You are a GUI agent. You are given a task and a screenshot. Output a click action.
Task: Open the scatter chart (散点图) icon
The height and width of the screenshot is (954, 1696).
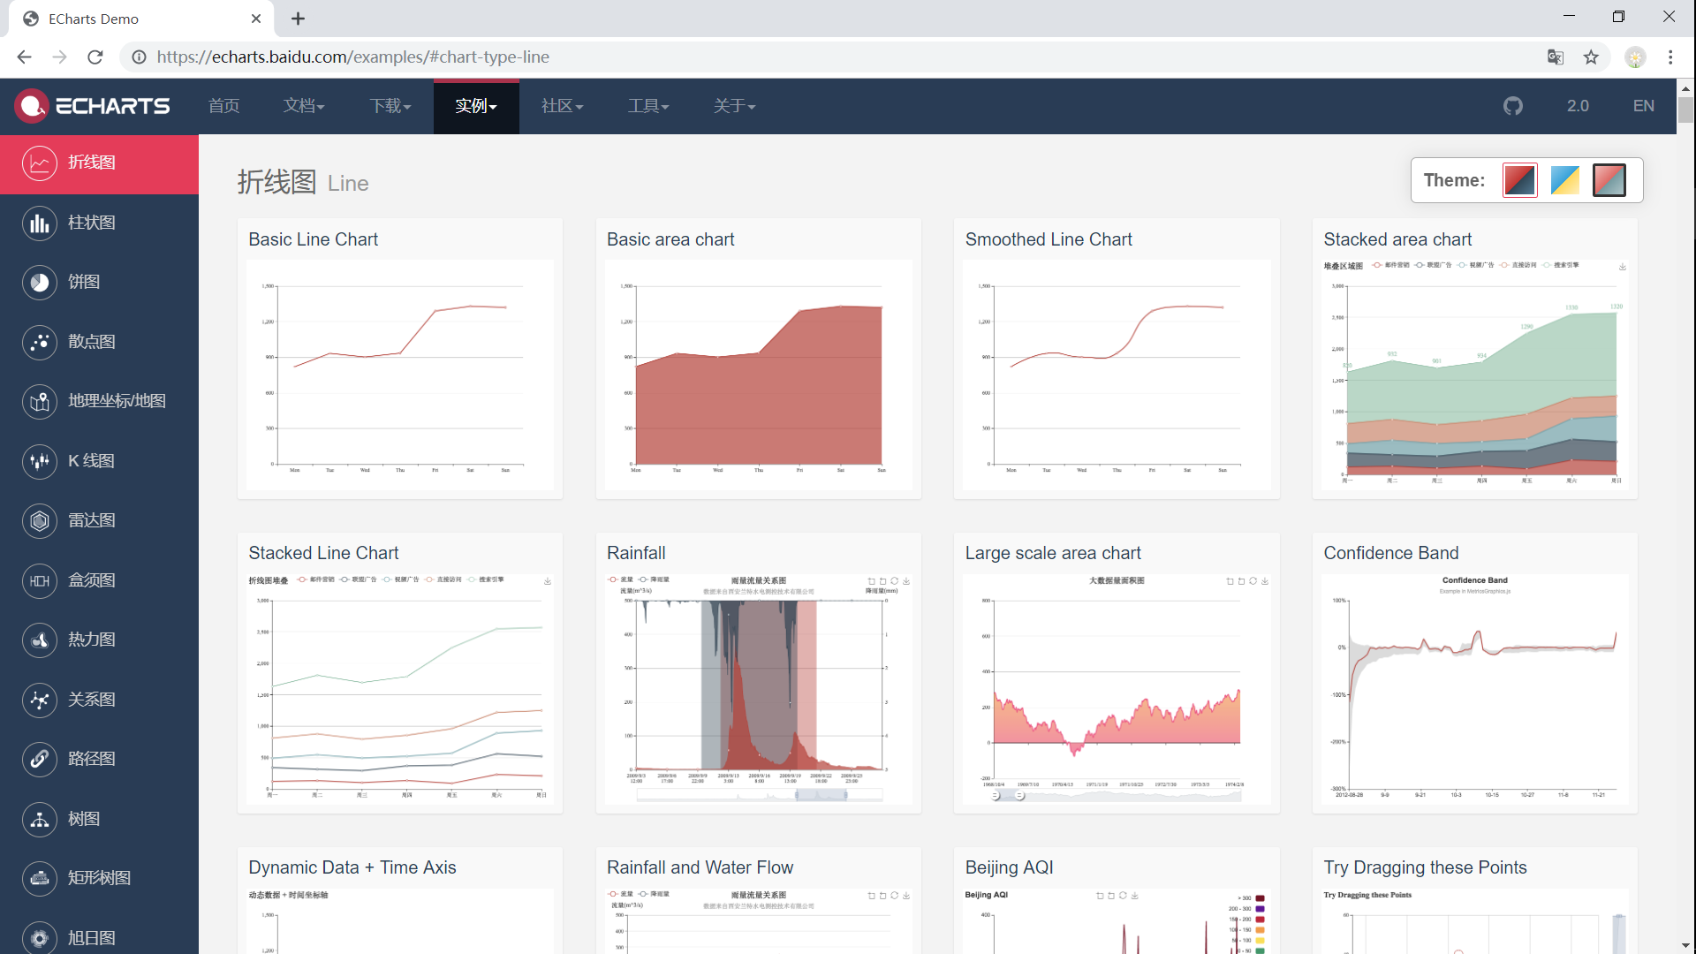tap(39, 342)
